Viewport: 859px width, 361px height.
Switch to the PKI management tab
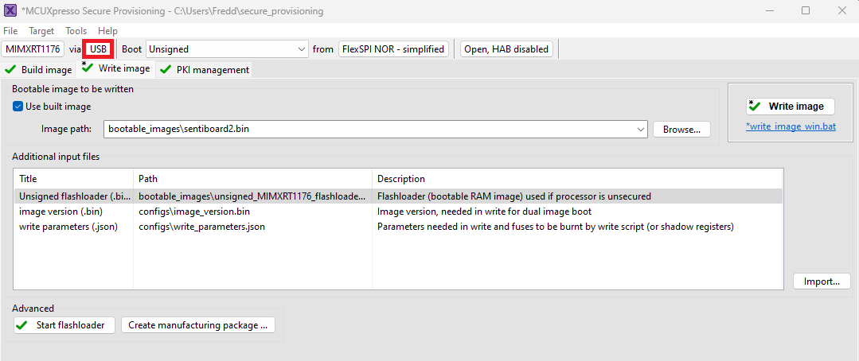(x=205, y=70)
